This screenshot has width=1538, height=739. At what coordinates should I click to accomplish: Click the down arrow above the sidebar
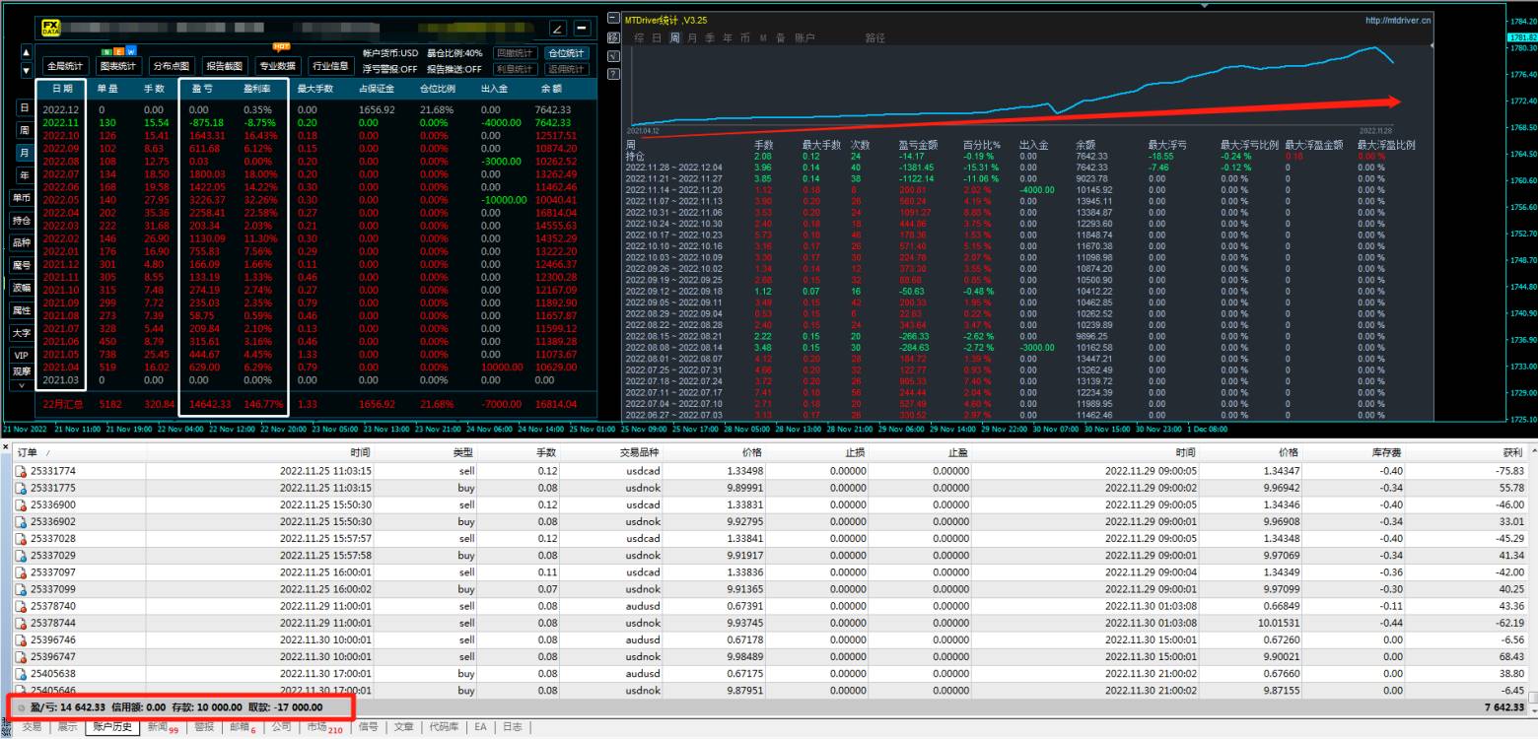(26, 71)
